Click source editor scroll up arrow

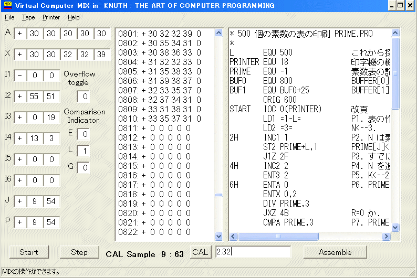coord(395,33)
